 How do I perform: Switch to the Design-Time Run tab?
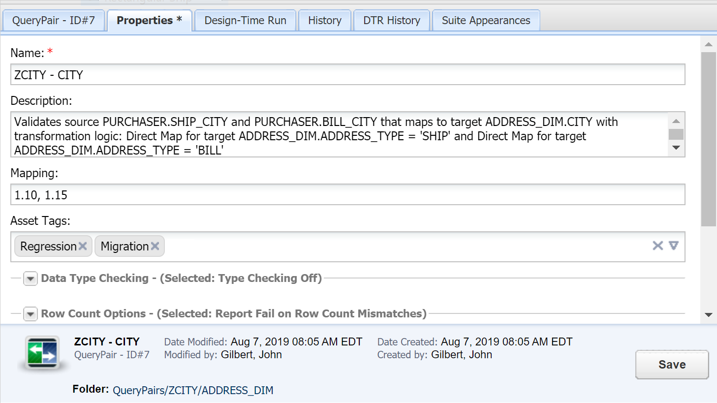[245, 21]
